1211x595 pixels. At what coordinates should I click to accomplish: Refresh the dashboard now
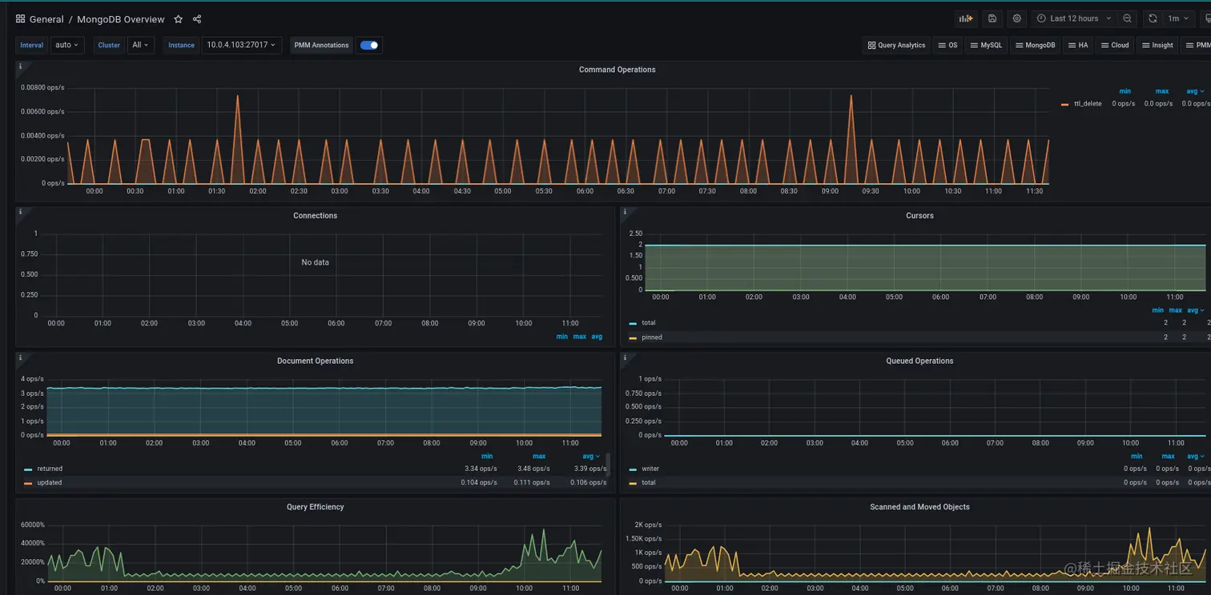(x=1153, y=18)
